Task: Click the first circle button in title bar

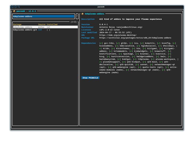Action: click(12, 7)
